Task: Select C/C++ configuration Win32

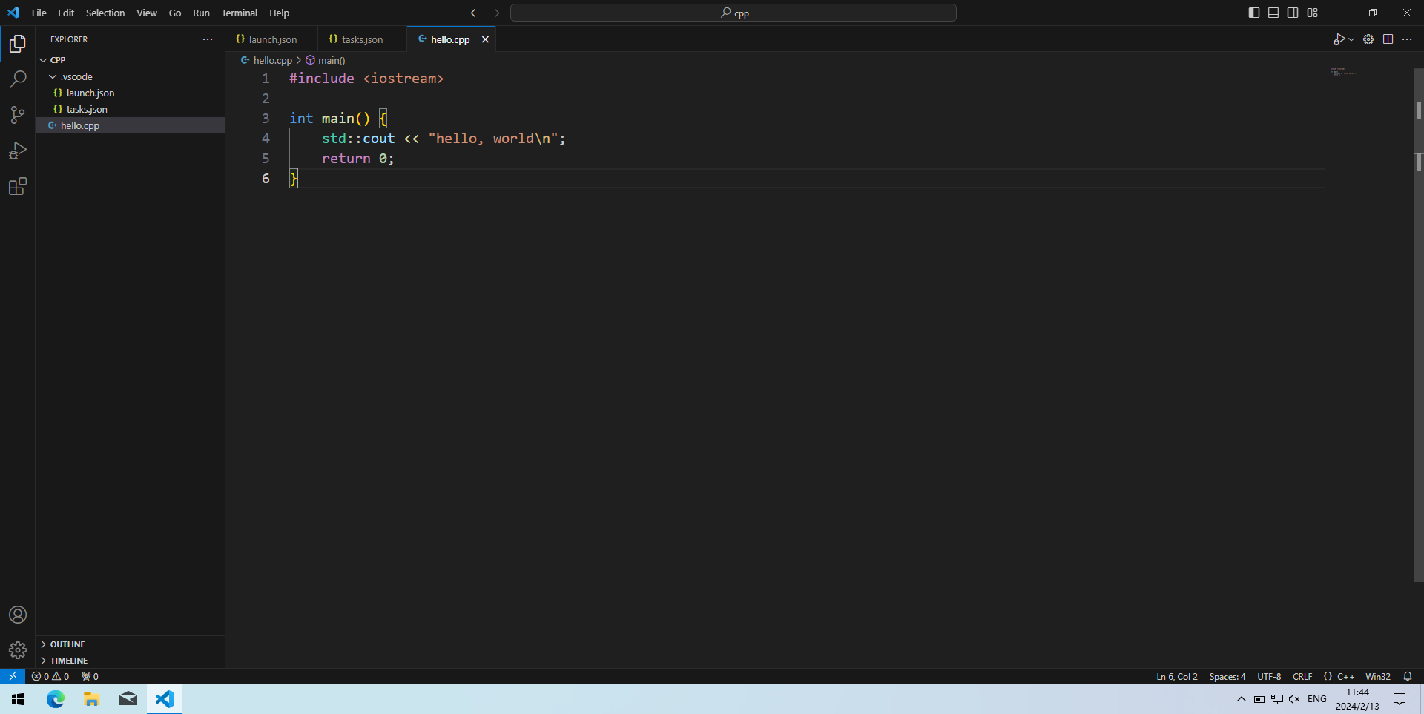Action: (x=1378, y=676)
